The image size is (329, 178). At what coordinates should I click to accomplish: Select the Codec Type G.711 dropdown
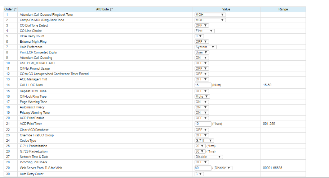(204, 141)
